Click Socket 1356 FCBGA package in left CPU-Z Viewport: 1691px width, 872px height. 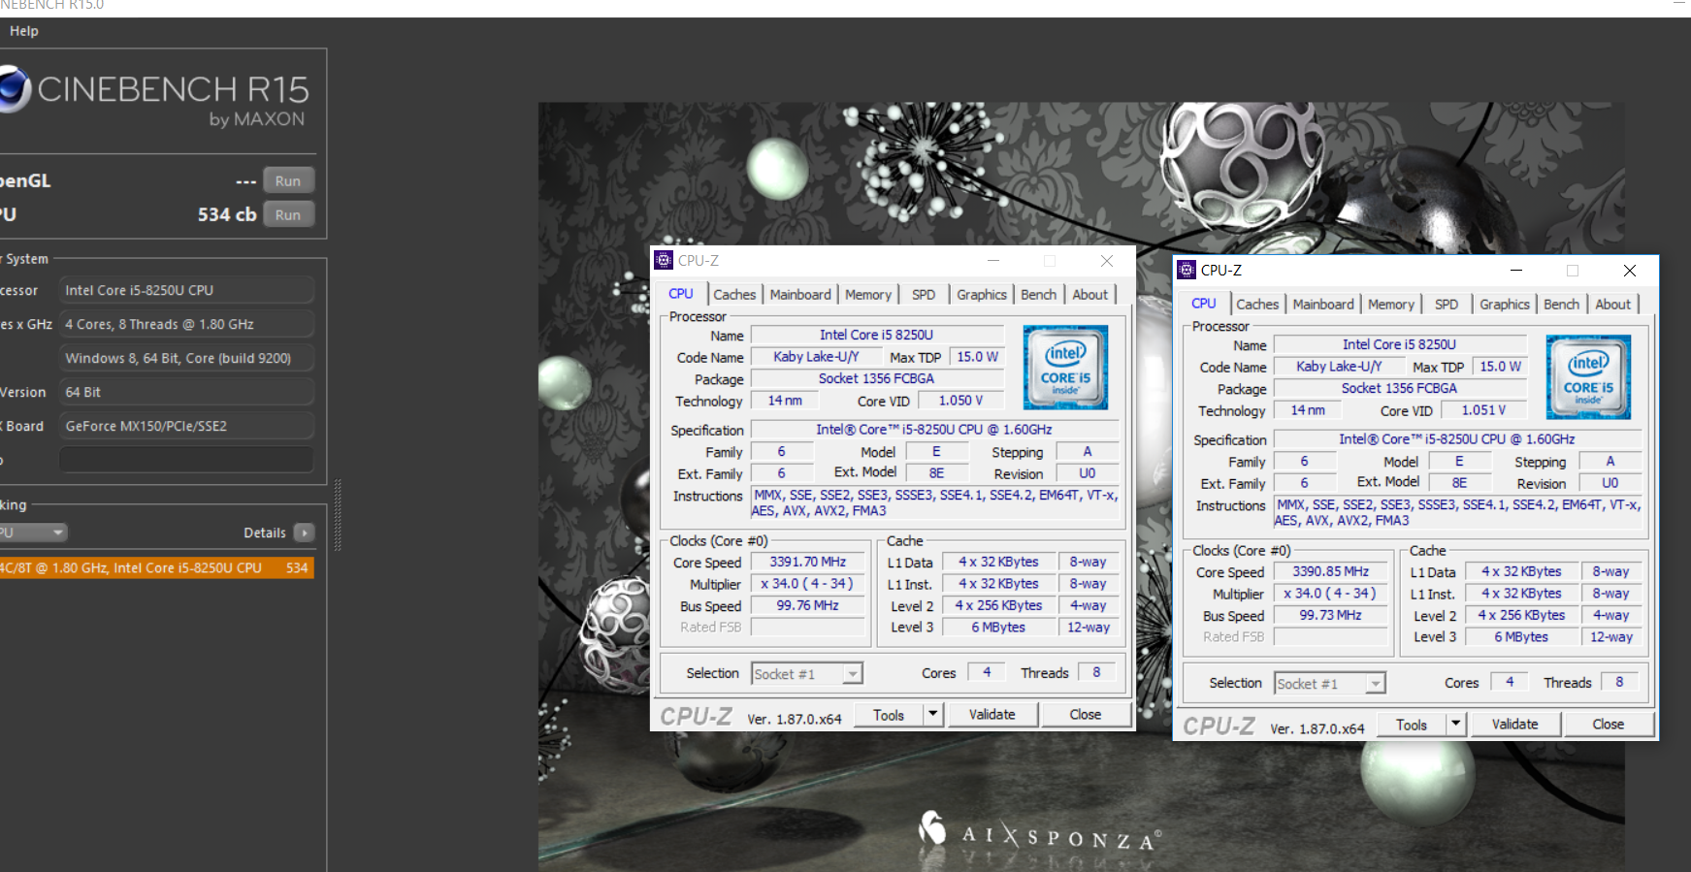[876, 378]
